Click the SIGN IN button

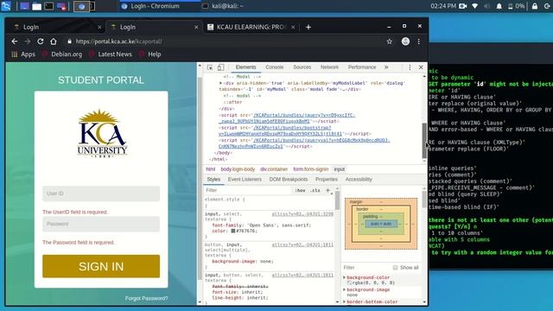(101, 266)
